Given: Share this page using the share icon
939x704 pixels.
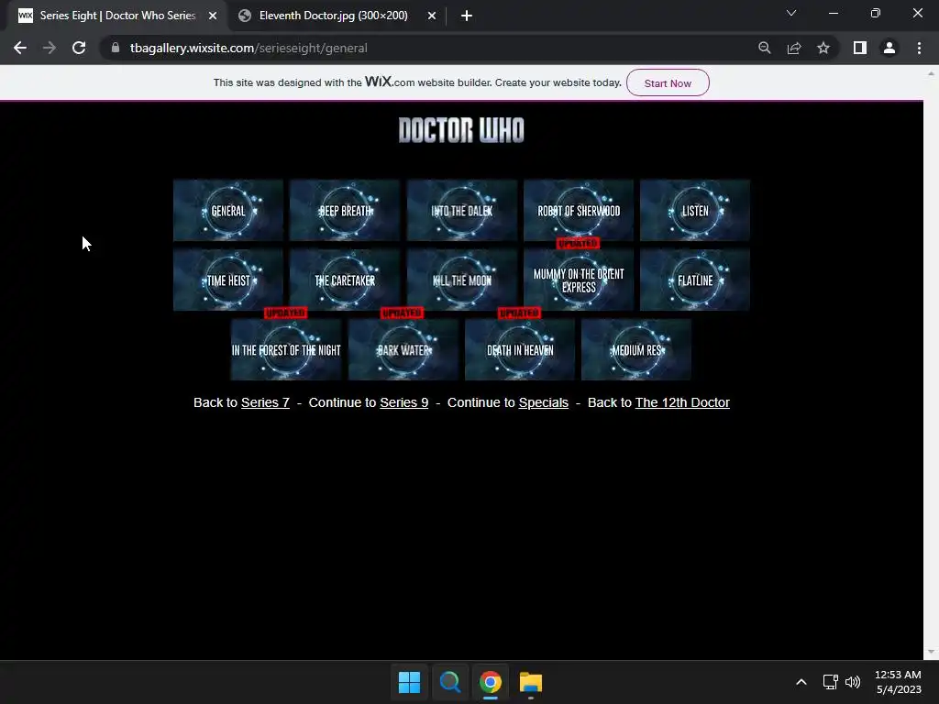Looking at the screenshot, I should click(x=794, y=48).
